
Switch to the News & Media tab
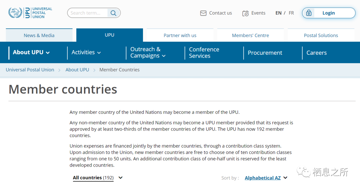click(x=39, y=35)
